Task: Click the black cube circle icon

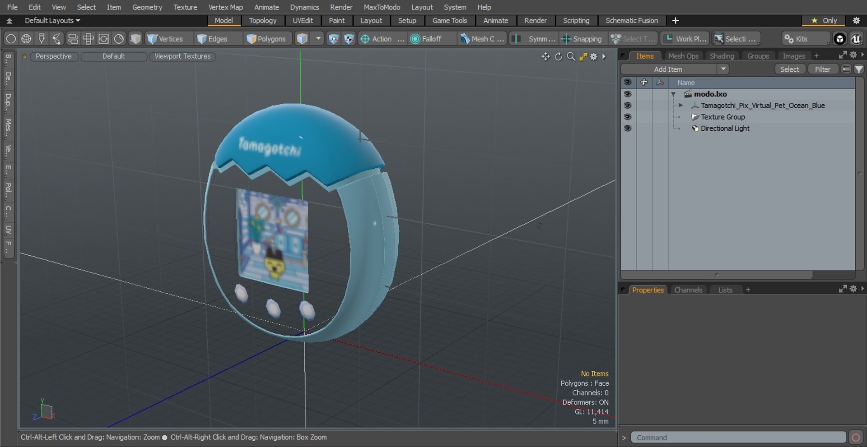Action: 839,39
